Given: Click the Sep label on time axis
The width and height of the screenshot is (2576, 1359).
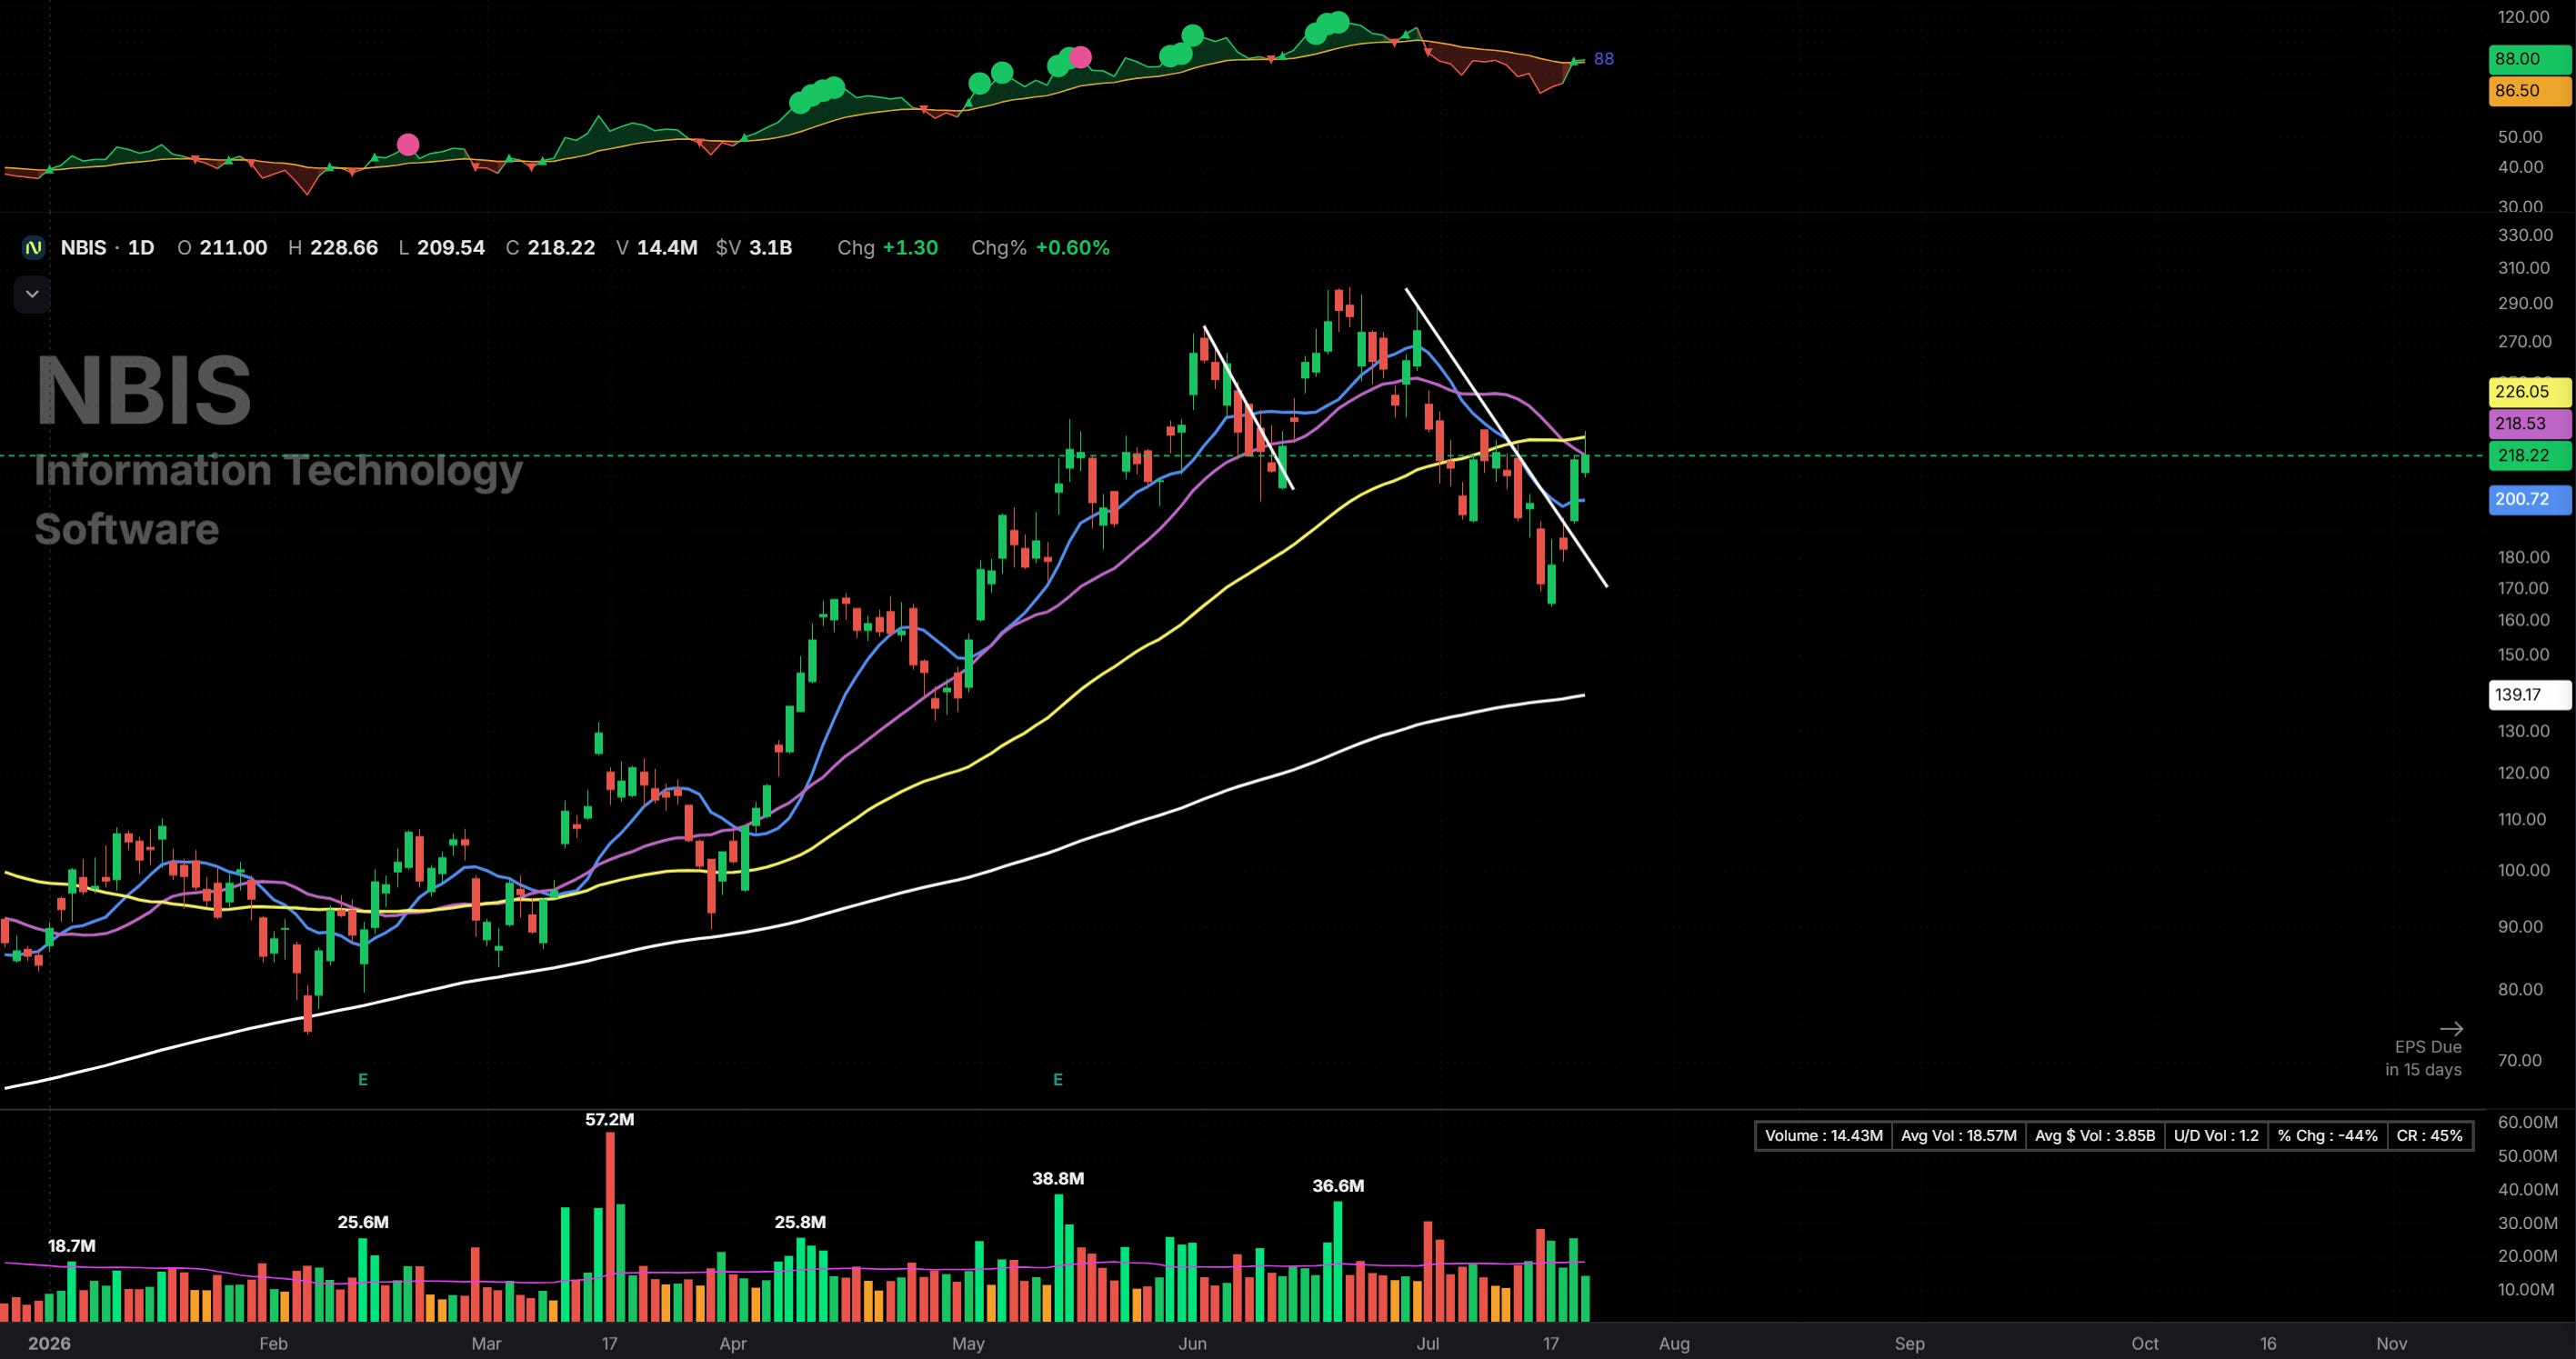Looking at the screenshot, I should (1909, 1343).
